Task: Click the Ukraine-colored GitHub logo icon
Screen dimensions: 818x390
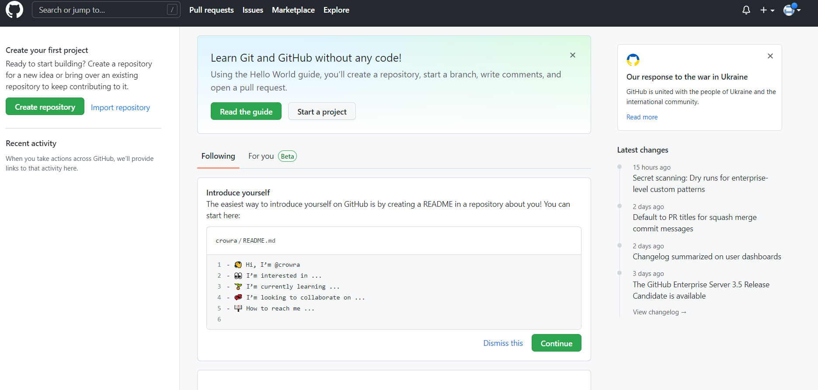Action: [633, 60]
